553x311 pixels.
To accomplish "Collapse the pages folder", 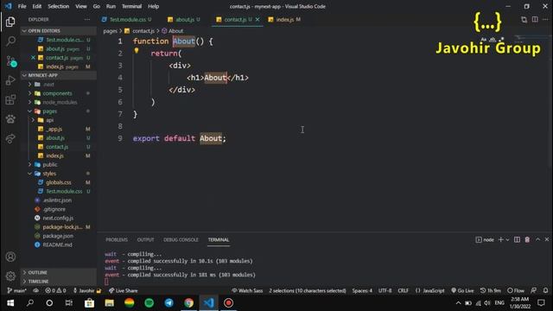I will click(49, 111).
